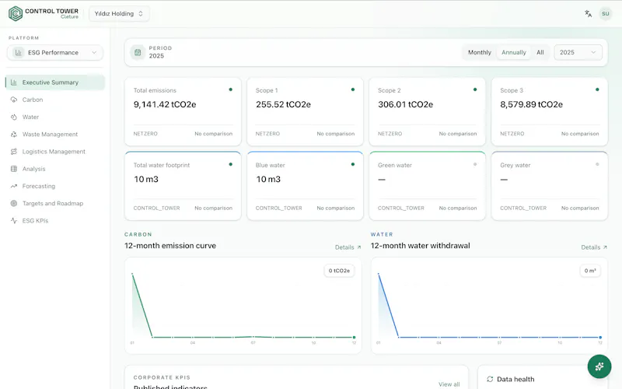Click the ESG KPIs pulse icon
622x389 pixels.
click(14, 221)
